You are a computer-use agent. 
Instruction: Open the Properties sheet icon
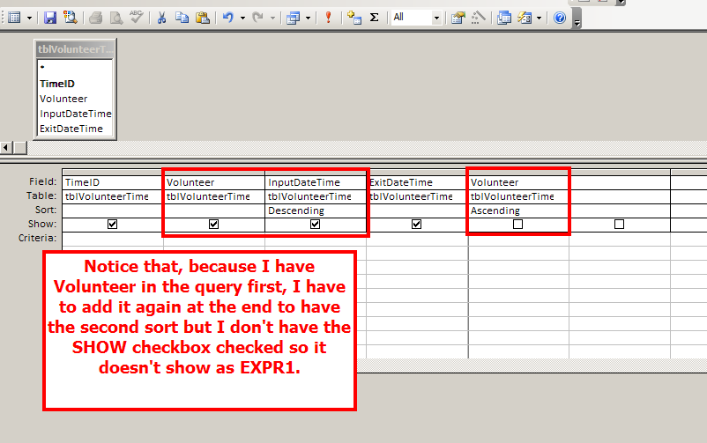tap(458, 18)
